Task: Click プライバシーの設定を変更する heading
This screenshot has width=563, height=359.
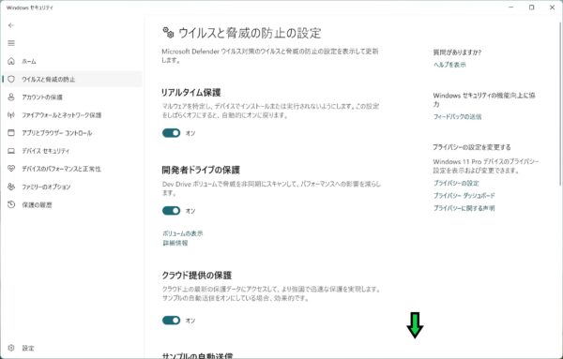Action: click(471, 147)
